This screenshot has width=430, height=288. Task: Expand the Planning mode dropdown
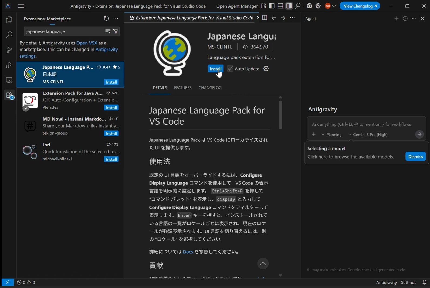(331, 135)
